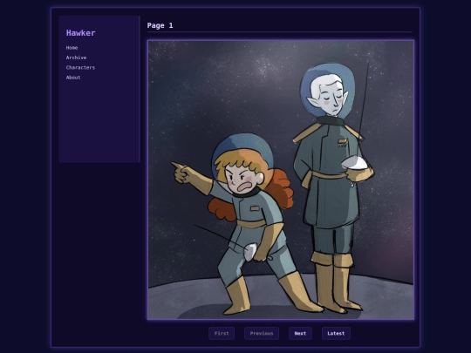Image resolution: width=471 pixels, height=353 pixels.
Task: Jump to the Latest comic page
Action: coord(336,334)
